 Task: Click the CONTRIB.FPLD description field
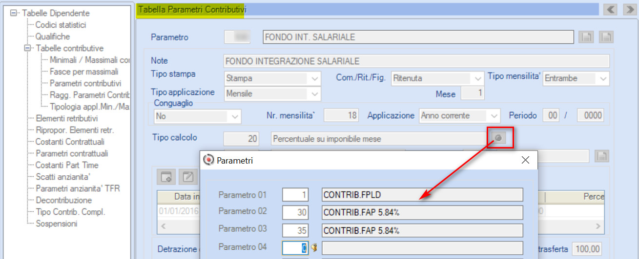coord(422,195)
